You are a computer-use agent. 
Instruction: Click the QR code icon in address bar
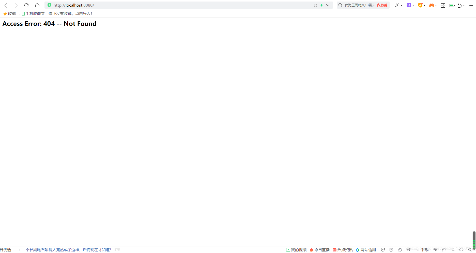315,5
